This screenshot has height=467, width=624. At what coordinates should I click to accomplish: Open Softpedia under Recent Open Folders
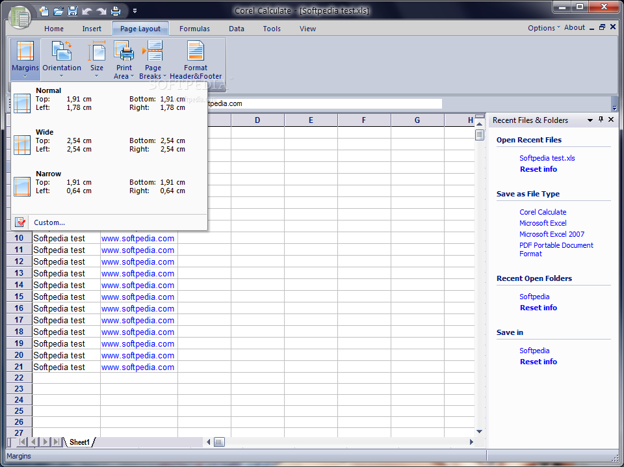click(534, 297)
